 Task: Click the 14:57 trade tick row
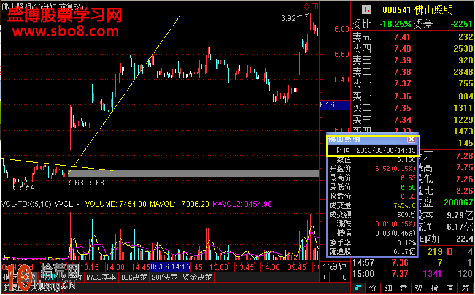point(412,262)
